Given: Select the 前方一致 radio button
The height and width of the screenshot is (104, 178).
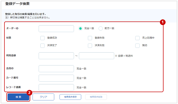Looking at the screenshot, I should point(101,28).
